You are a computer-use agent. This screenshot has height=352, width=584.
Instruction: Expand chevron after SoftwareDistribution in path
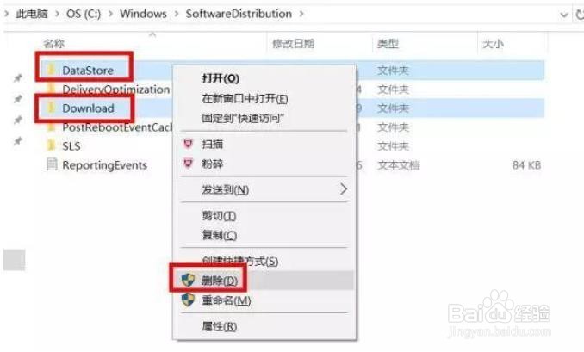pyautogui.click(x=301, y=14)
